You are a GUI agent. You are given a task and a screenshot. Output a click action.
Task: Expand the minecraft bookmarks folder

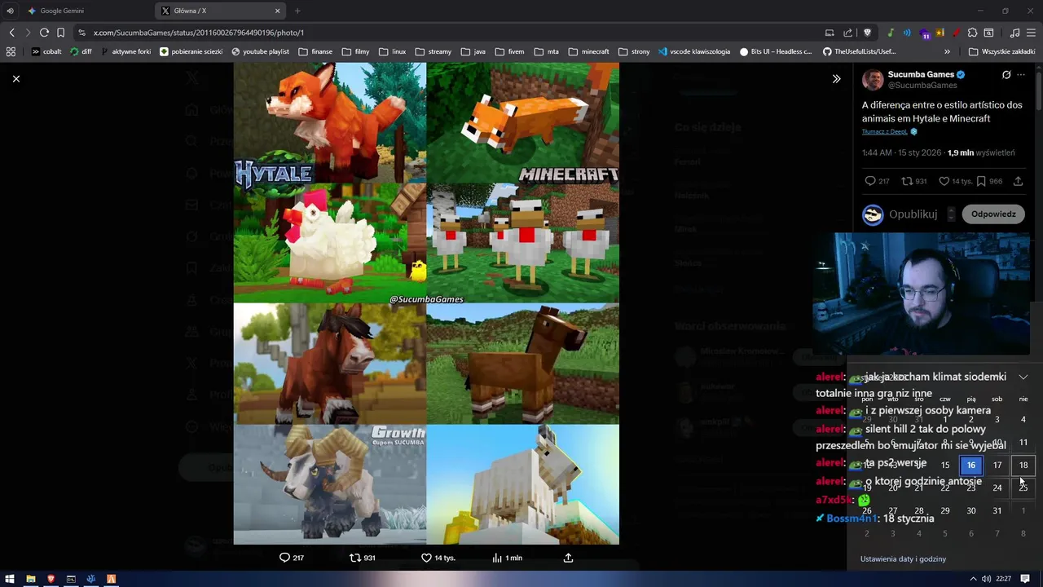tap(588, 51)
